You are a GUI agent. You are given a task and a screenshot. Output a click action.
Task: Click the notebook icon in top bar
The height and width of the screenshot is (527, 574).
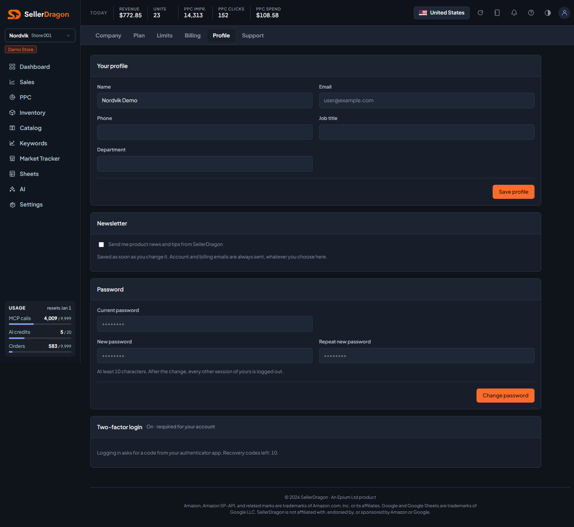[497, 13]
